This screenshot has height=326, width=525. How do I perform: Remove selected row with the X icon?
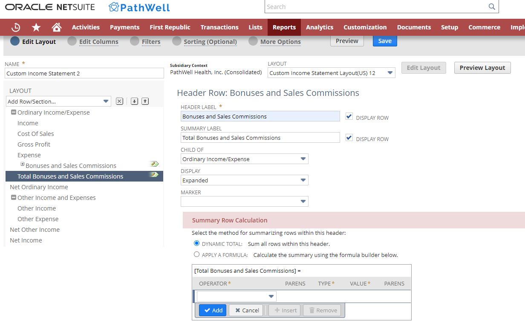click(119, 101)
